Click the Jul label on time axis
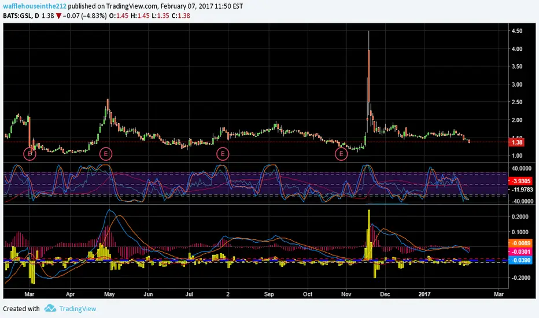 189,294
